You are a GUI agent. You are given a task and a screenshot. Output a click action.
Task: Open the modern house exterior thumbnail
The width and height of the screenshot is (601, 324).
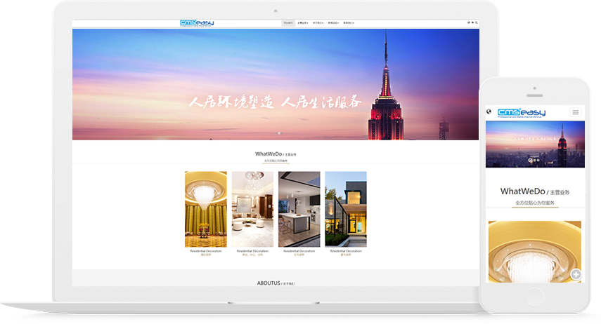click(x=345, y=209)
